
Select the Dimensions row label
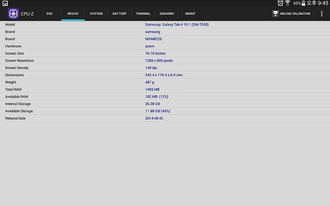point(14,75)
